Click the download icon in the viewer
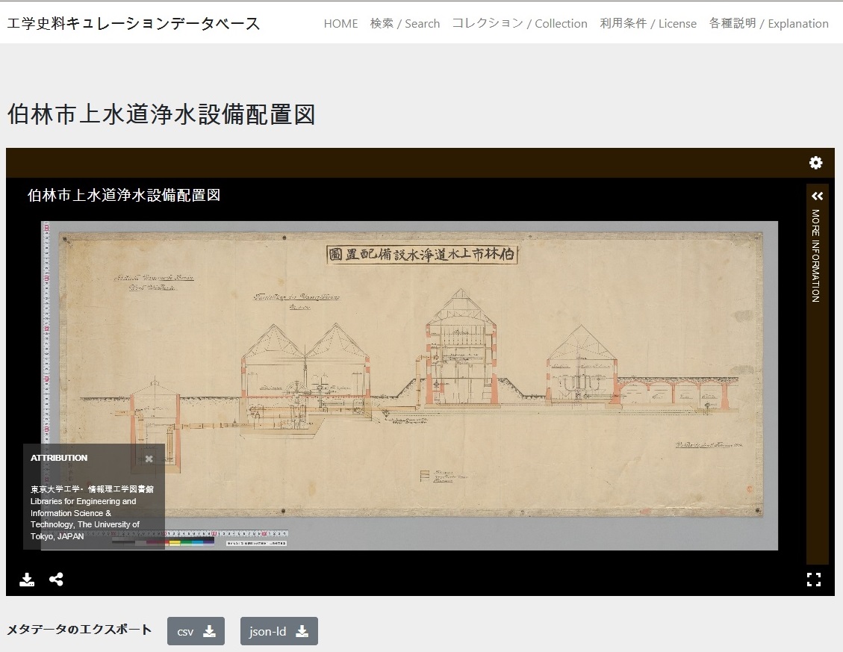The height and width of the screenshot is (652, 843). click(27, 580)
